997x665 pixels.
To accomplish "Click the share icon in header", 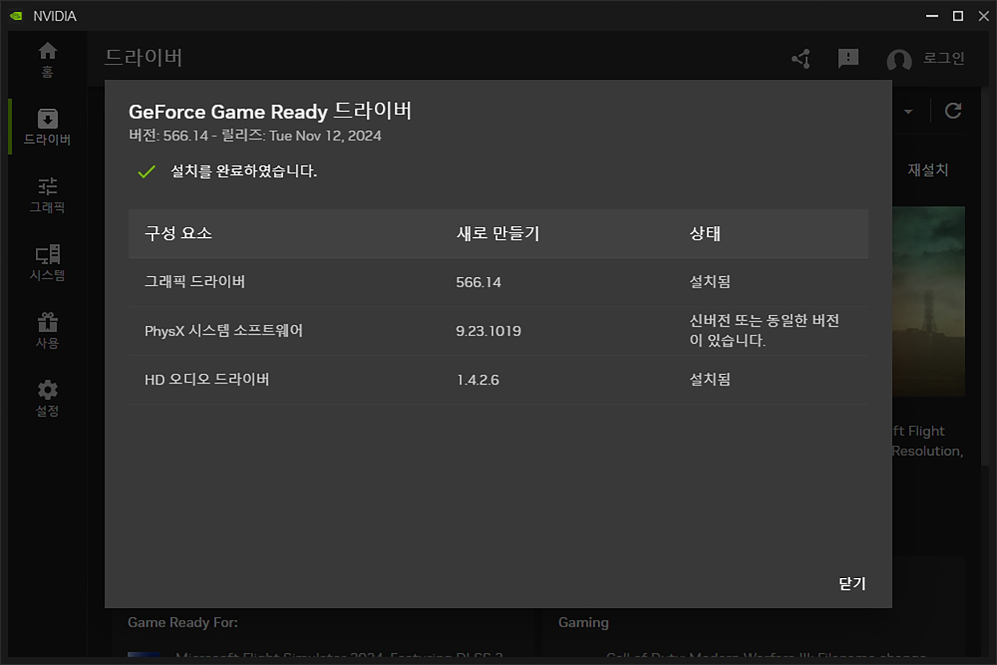I will pyautogui.click(x=802, y=59).
